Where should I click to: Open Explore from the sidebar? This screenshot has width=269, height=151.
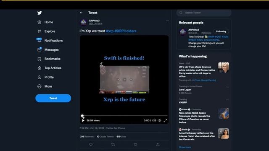[46, 31]
